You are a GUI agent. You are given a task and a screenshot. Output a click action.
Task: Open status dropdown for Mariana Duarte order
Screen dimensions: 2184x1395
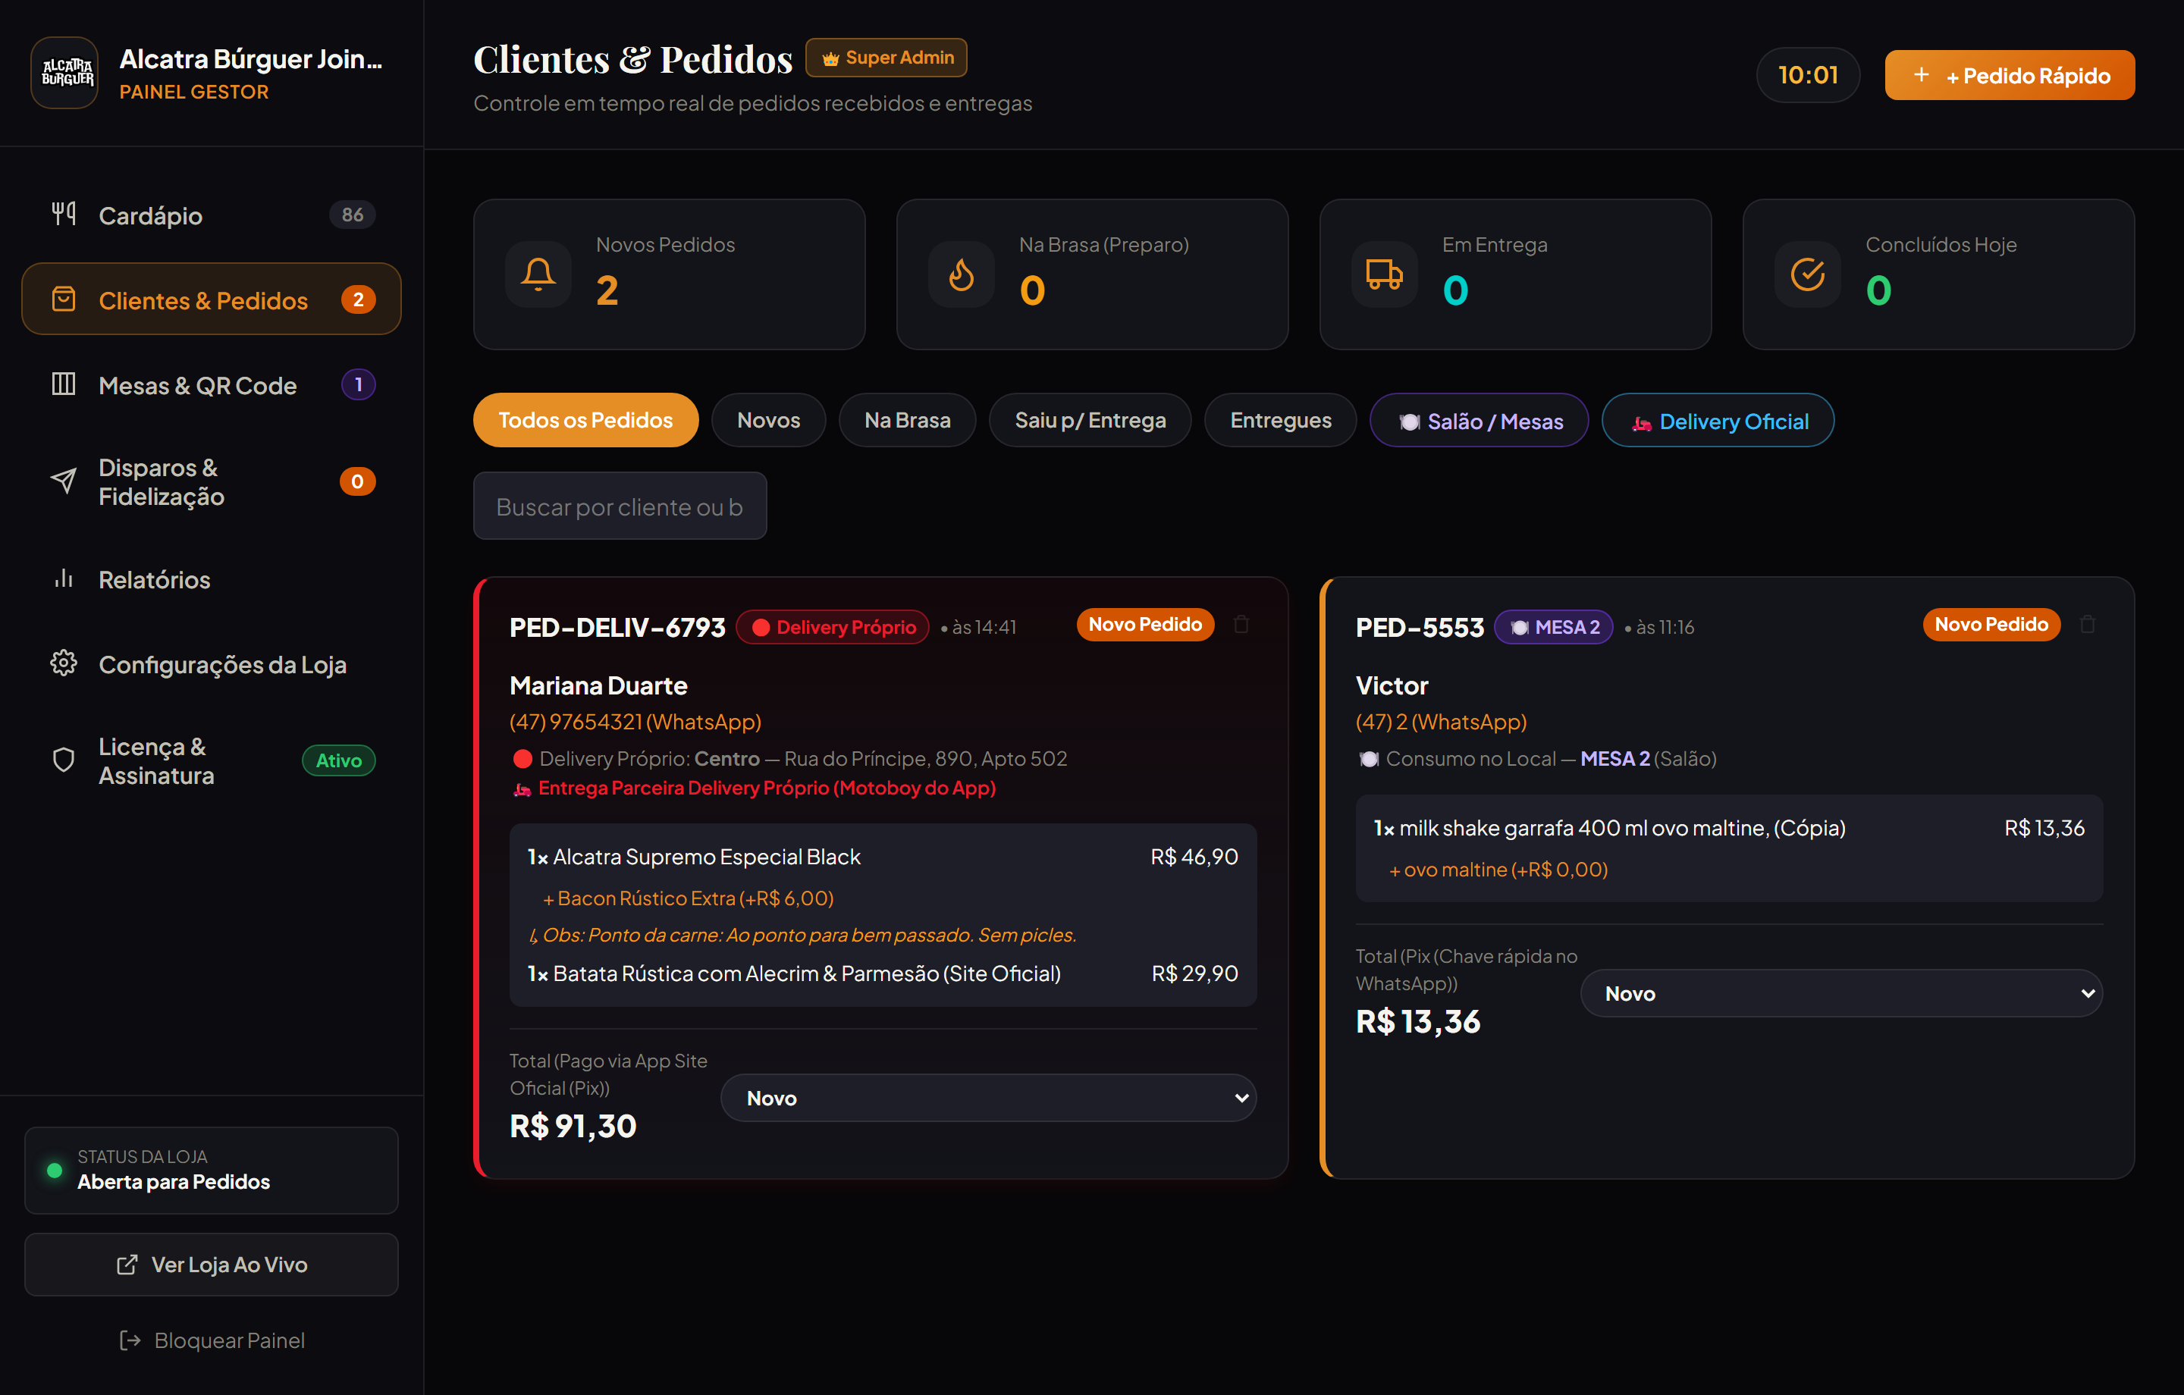[989, 1099]
